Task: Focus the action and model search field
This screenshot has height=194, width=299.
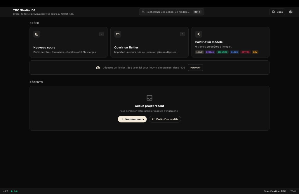Action: tap(171, 12)
